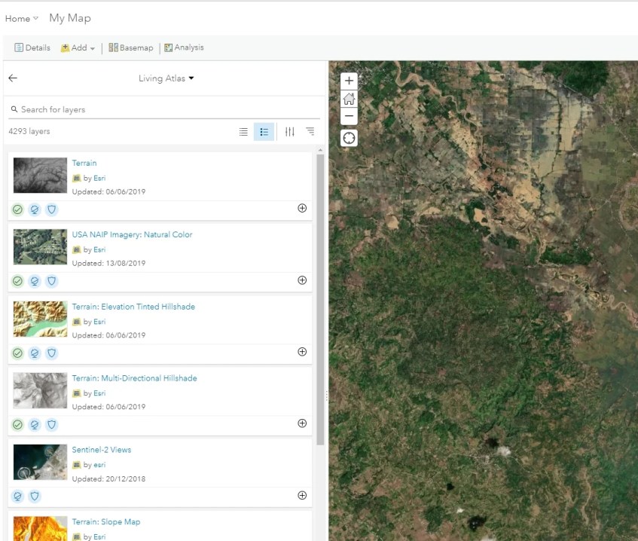638x541 pixels.
Task: Open the Home dropdown menu
Action: 22,19
